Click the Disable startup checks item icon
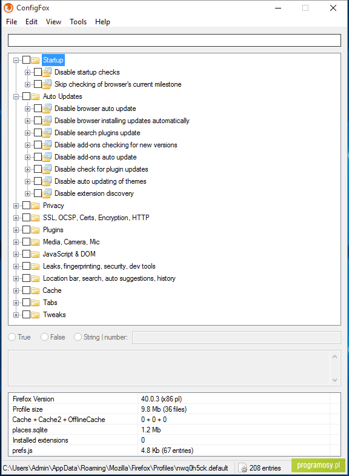 point(47,72)
